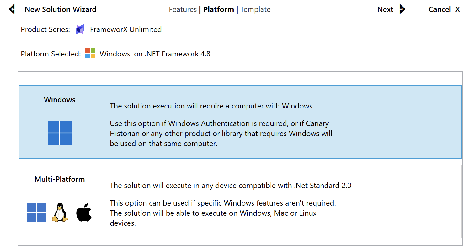Click New Solution Wizard title
This screenshot has width=468, height=252.
[60, 9]
